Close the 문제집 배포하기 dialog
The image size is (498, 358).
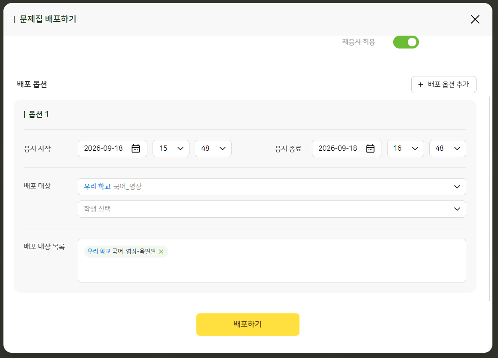click(475, 19)
